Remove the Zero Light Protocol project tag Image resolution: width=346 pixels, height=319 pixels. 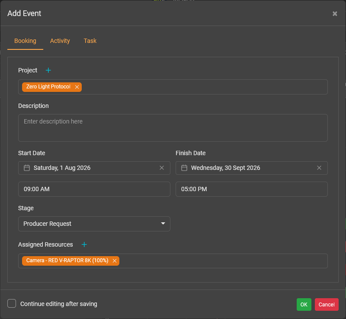coord(77,87)
